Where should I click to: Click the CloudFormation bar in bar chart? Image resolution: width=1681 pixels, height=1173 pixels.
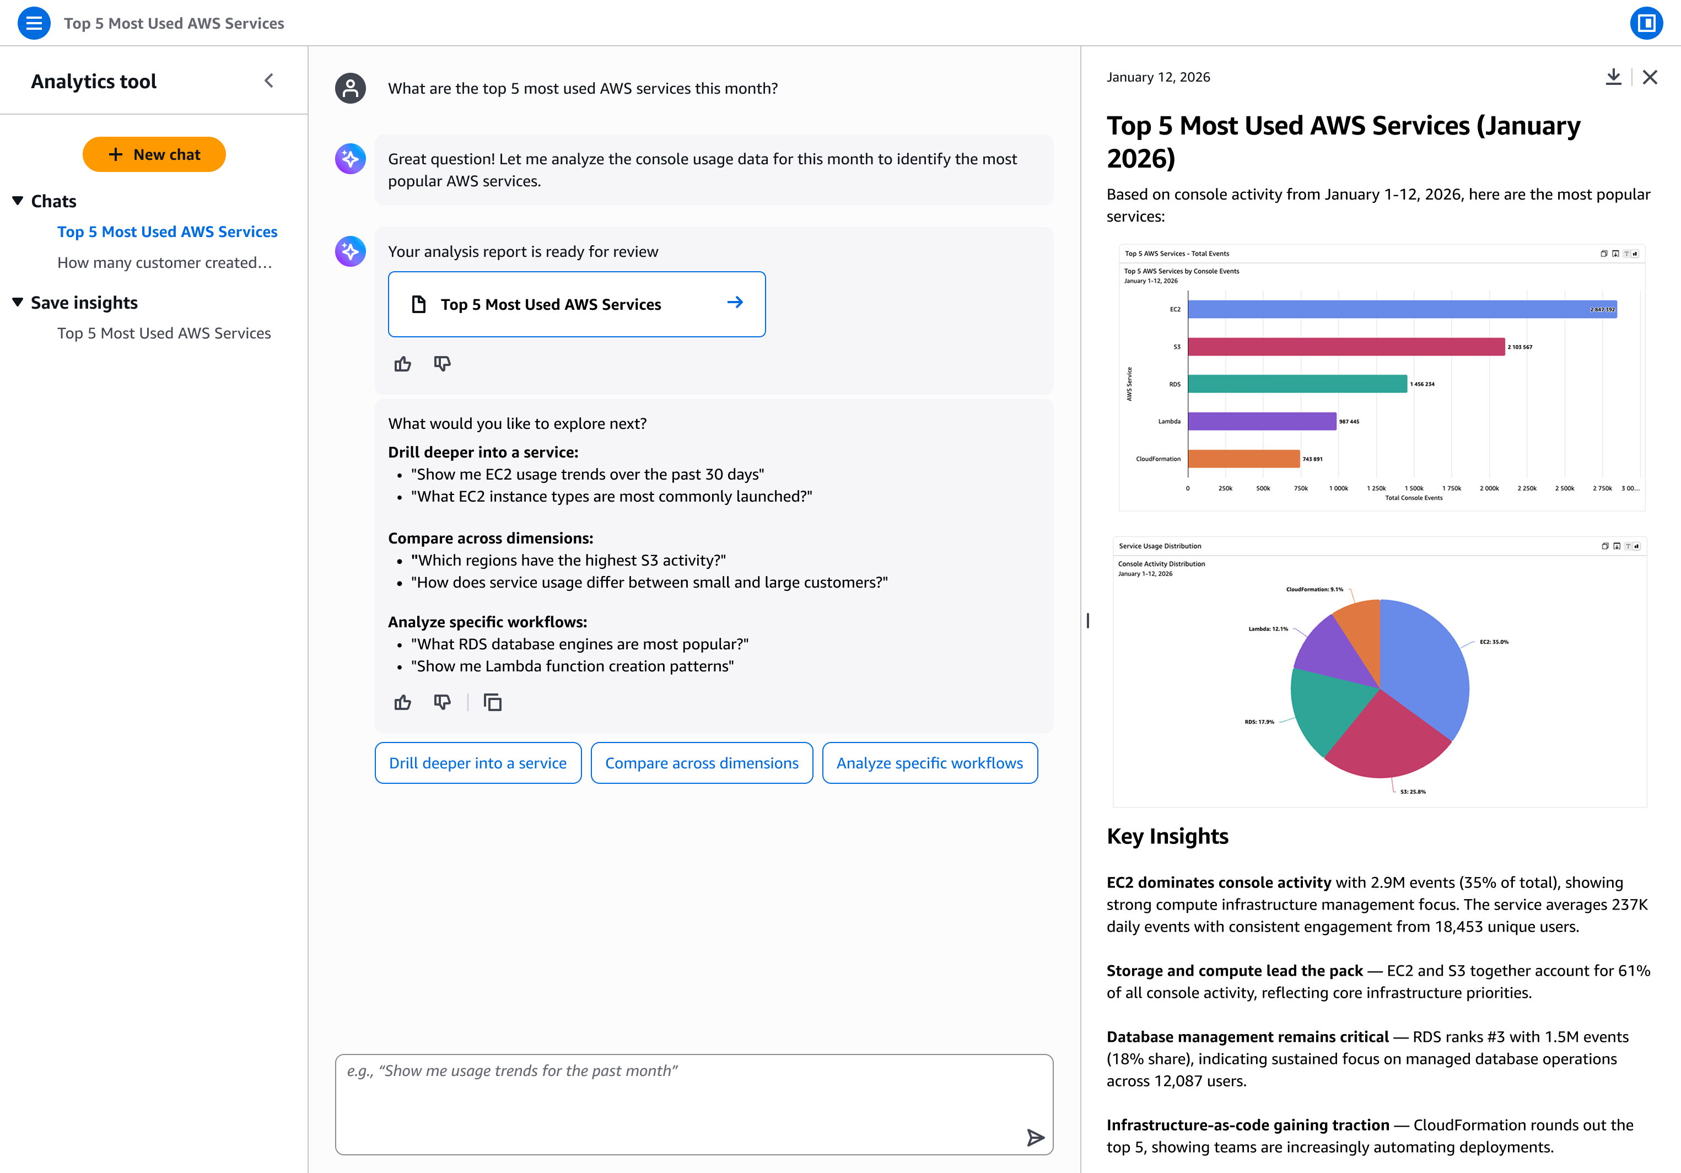[1244, 459]
